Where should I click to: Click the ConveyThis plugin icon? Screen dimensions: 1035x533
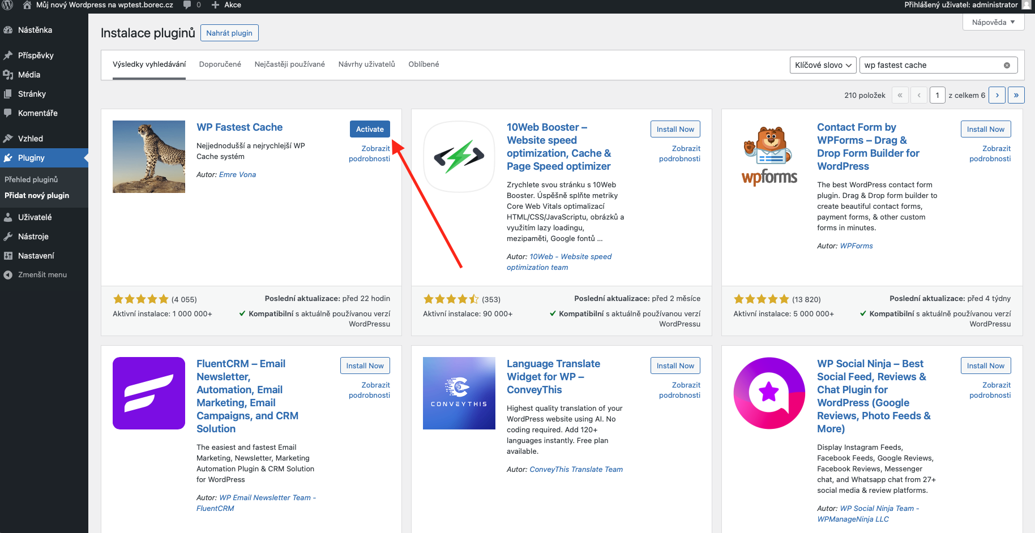pyautogui.click(x=459, y=393)
